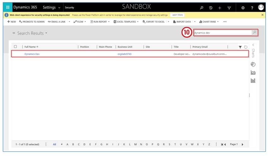Refresh the grid list
270x156 pixels.
246,47
